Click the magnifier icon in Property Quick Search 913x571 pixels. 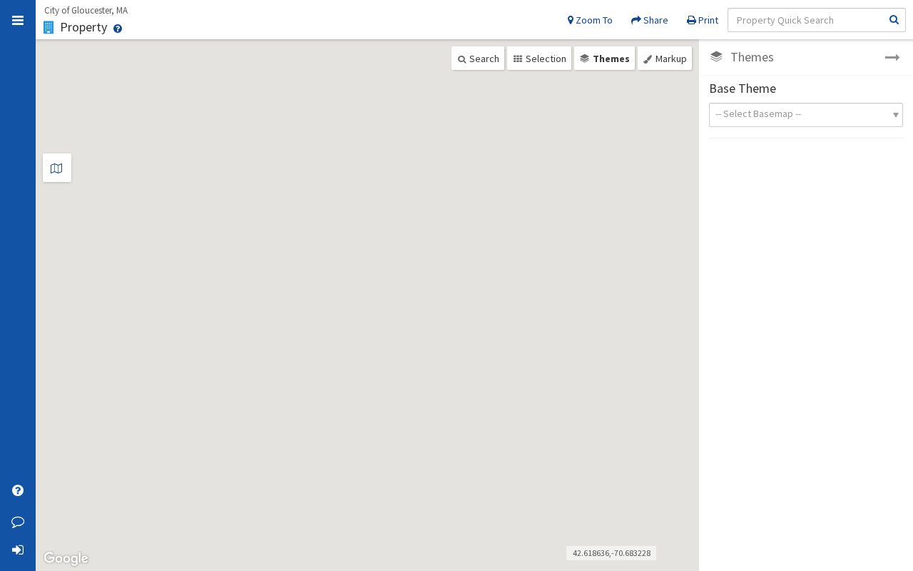894,20
